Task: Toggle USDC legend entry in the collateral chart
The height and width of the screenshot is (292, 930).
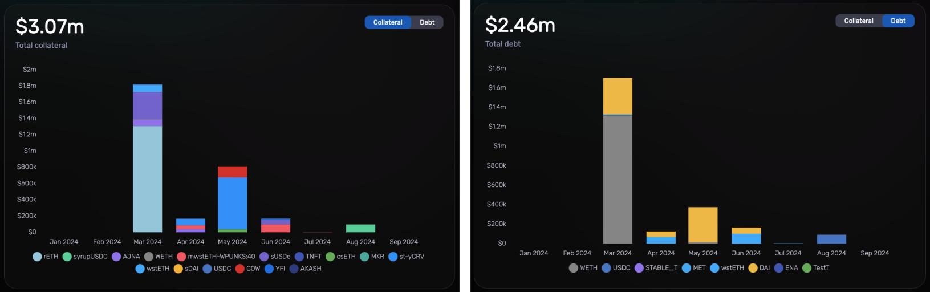Action: coord(217,269)
